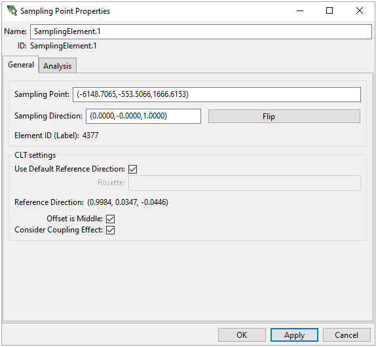Toggle Use Default Reference Direction checkbox
376x347 pixels.
(132, 169)
